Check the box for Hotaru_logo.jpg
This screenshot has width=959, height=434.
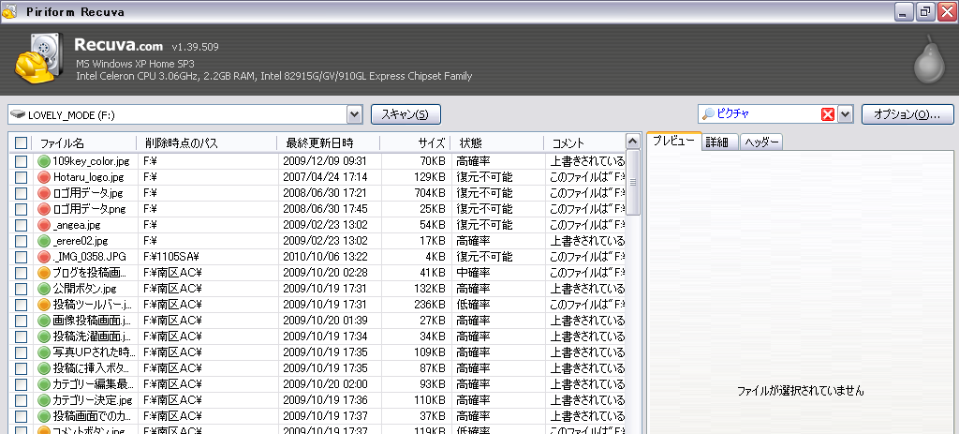click(22, 177)
